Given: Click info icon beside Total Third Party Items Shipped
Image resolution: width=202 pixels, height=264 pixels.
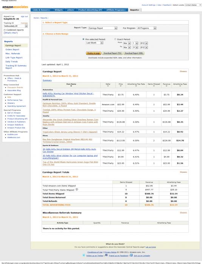Looking at the screenshot, I should coord(77,189).
